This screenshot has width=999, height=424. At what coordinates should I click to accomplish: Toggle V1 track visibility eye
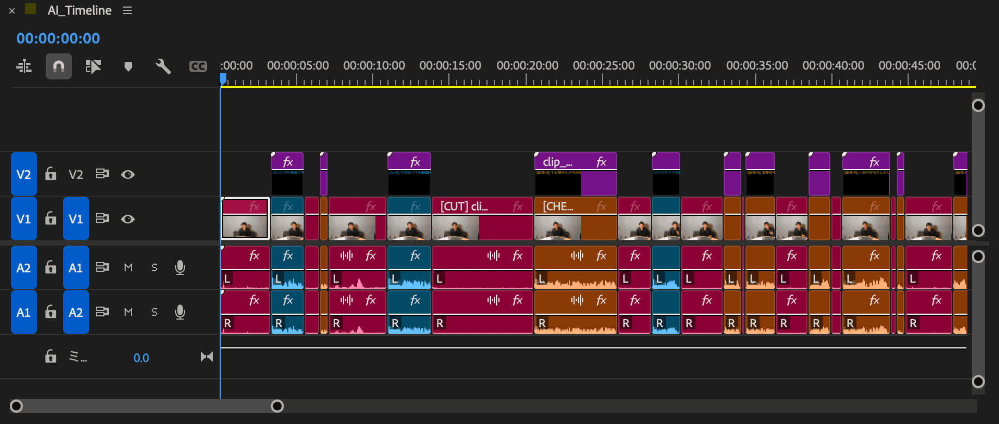pos(128,219)
